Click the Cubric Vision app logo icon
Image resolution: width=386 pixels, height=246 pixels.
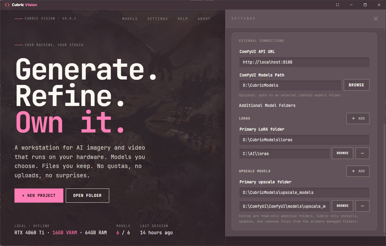pos(7,5)
